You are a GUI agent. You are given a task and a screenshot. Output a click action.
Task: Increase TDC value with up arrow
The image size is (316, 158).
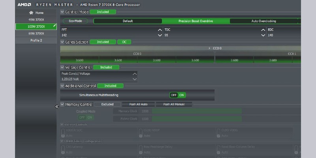tap(263, 30)
